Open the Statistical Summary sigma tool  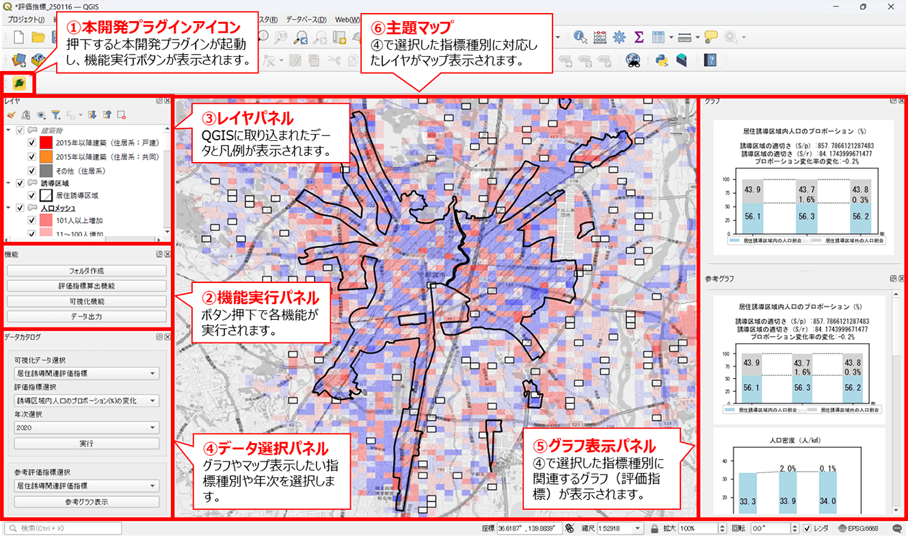pos(639,37)
